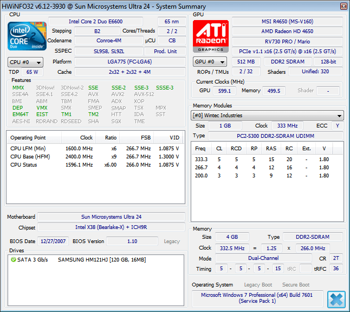Viewport: 350px width, 312px height.
Task: Click the RV730 PRO / Mario field
Action: click(287, 42)
